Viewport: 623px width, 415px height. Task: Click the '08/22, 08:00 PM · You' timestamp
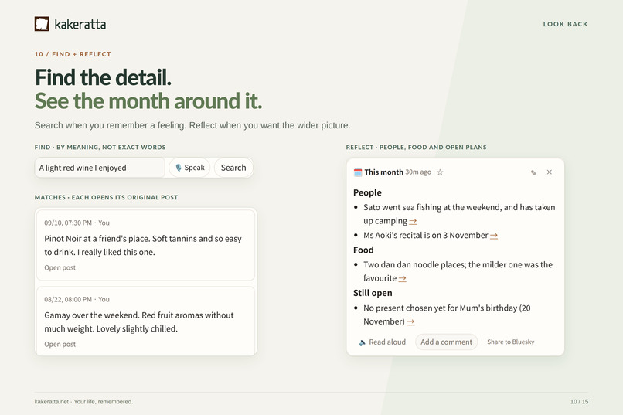coord(77,299)
